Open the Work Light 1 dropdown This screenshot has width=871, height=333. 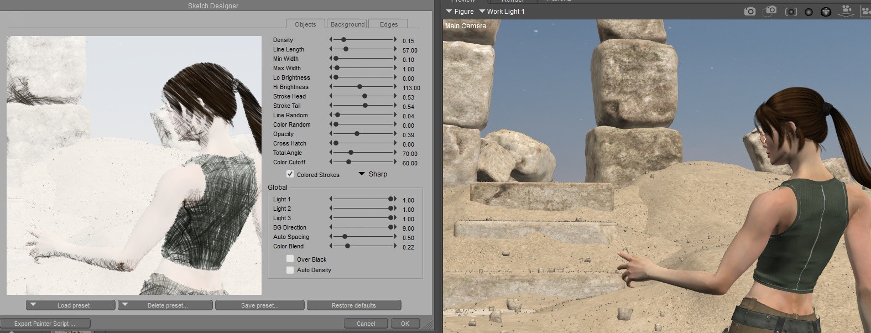coord(502,11)
